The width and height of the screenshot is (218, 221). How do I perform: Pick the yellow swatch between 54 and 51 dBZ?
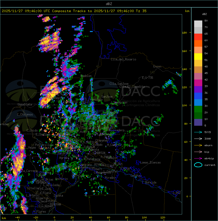pos(198,57)
